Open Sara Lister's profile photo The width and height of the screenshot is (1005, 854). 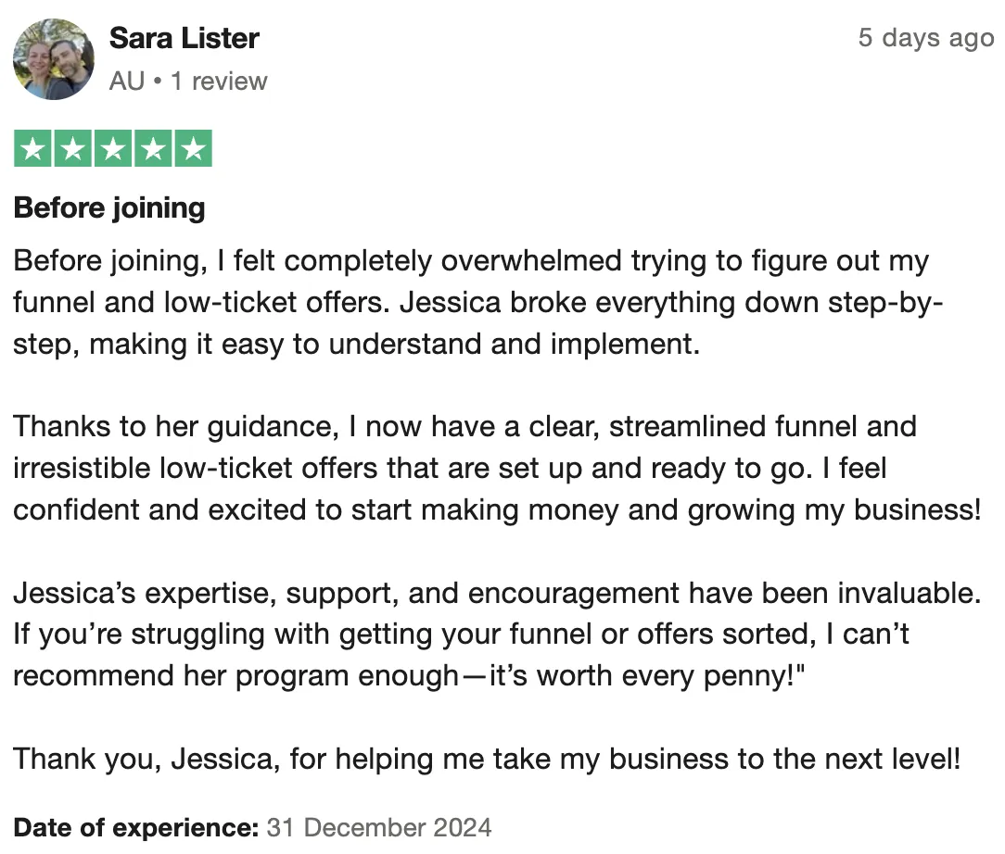pos(54,59)
